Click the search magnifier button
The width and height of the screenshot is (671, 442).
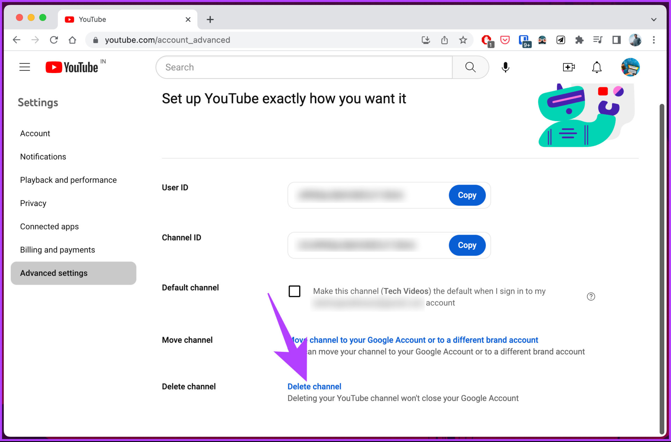(470, 67)
